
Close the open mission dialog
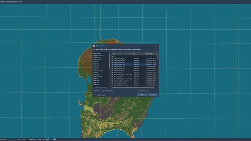point(157,46)
